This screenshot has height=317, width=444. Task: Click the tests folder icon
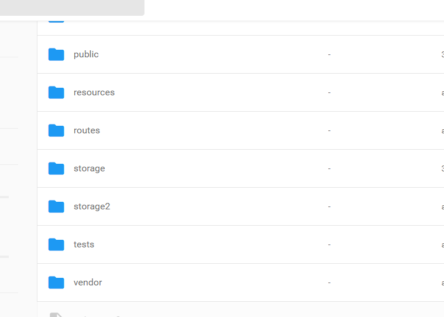(x=56, y=244)
